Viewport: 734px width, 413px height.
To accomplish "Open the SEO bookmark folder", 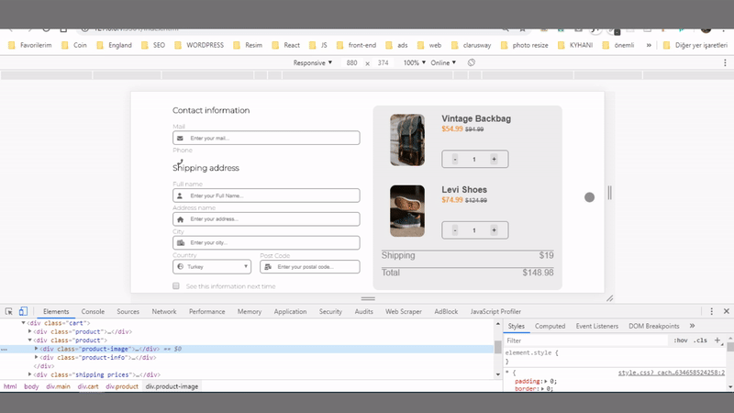I will [x=153, y=45].
